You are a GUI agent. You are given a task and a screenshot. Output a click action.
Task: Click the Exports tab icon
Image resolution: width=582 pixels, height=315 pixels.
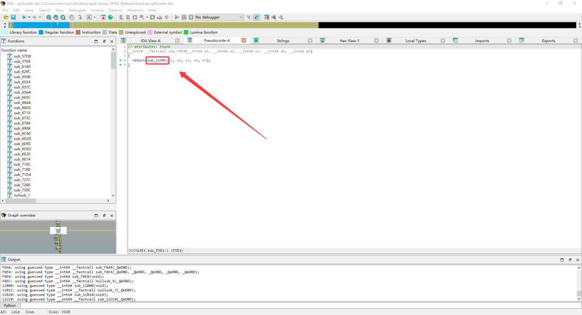(522, 40)
